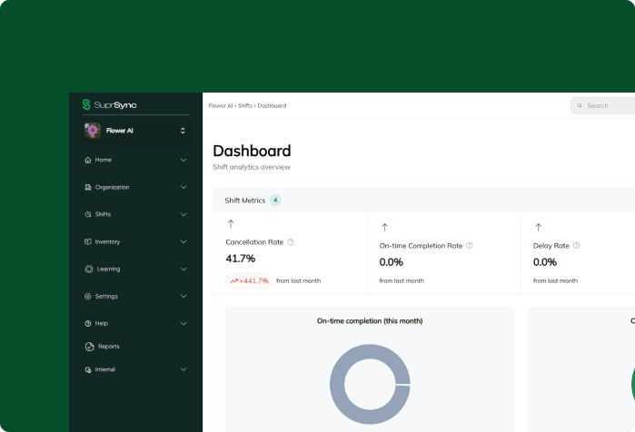Click Dashboard in the breadcrumb
Viewport: 635px width, 432px height.
click(x=272, y=105)
